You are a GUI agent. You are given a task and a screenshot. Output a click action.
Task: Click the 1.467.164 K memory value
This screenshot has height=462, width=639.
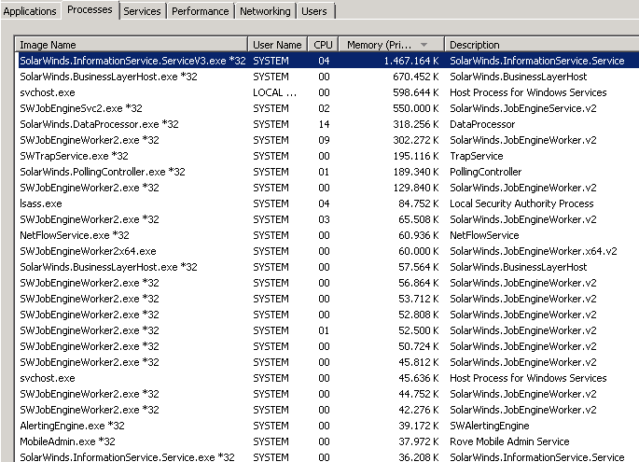click(411, 61)
